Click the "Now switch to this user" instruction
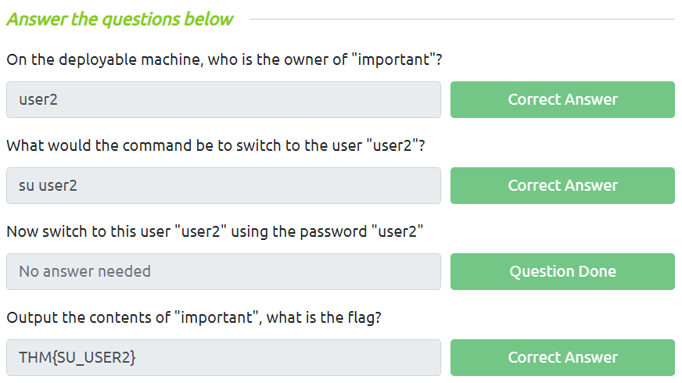The width and height of the screenshot is (682, 383). click(215, 232)
